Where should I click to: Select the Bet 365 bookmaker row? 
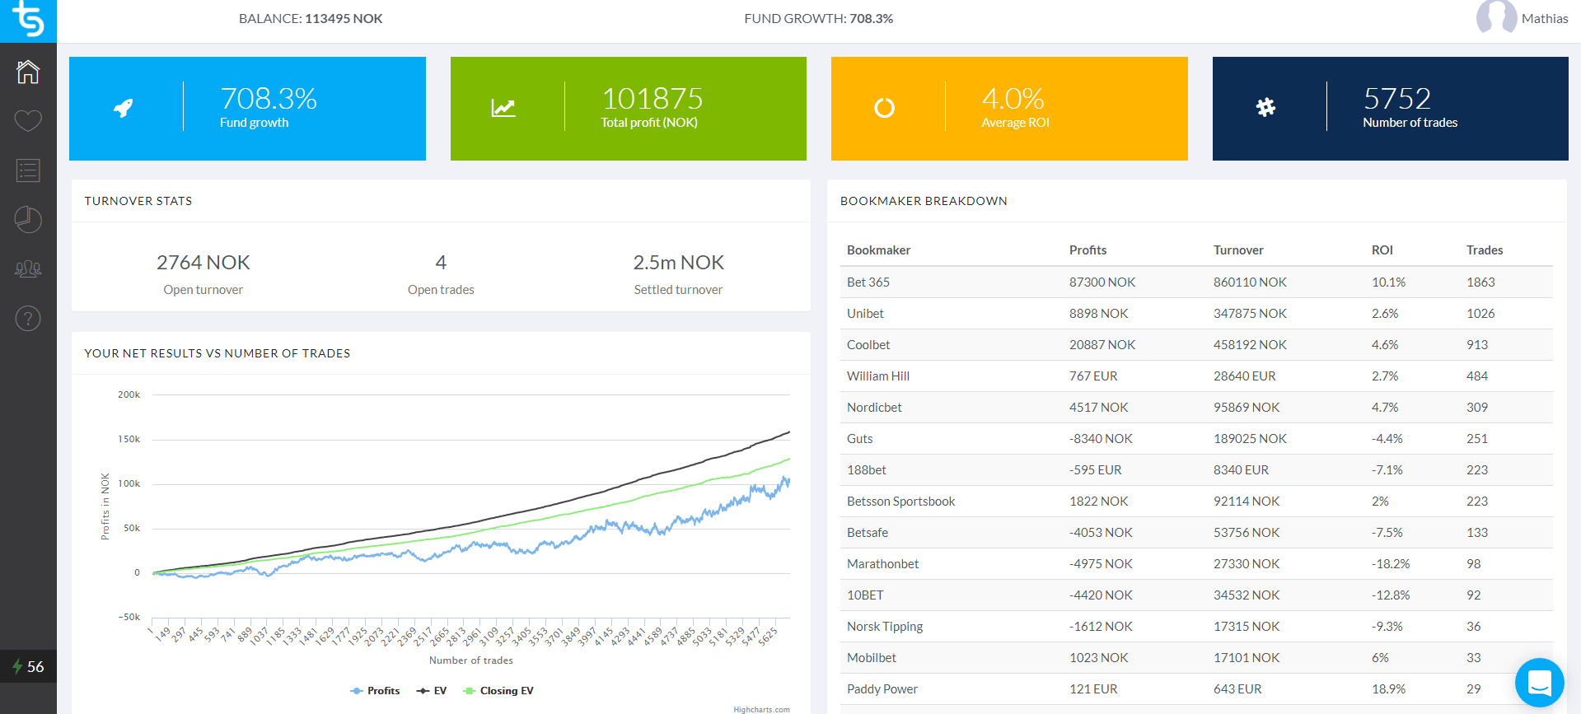(868, 282)
